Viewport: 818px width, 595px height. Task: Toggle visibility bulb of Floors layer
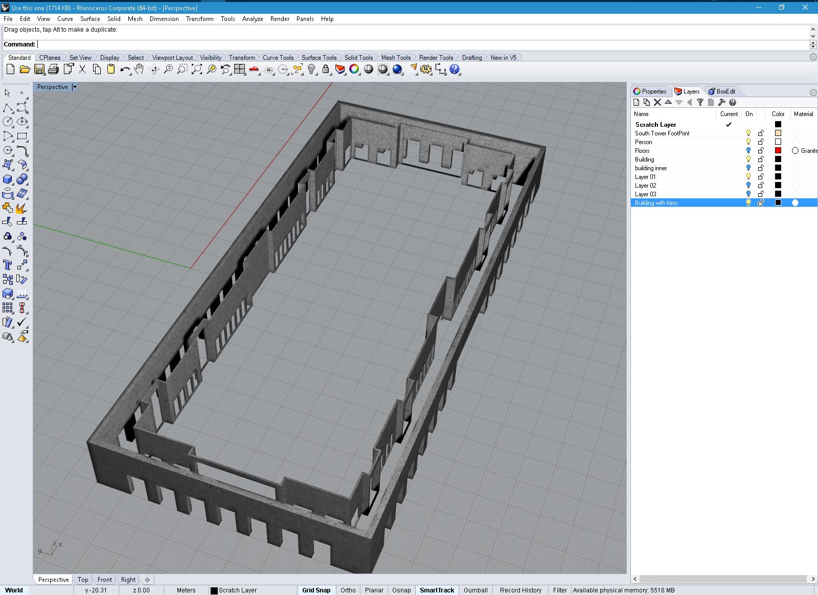(748, 150)
